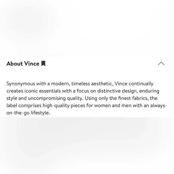Screen dimensions: 174x174
Task: Click the word 'creates' starting line two
Action: click(15, 91)
